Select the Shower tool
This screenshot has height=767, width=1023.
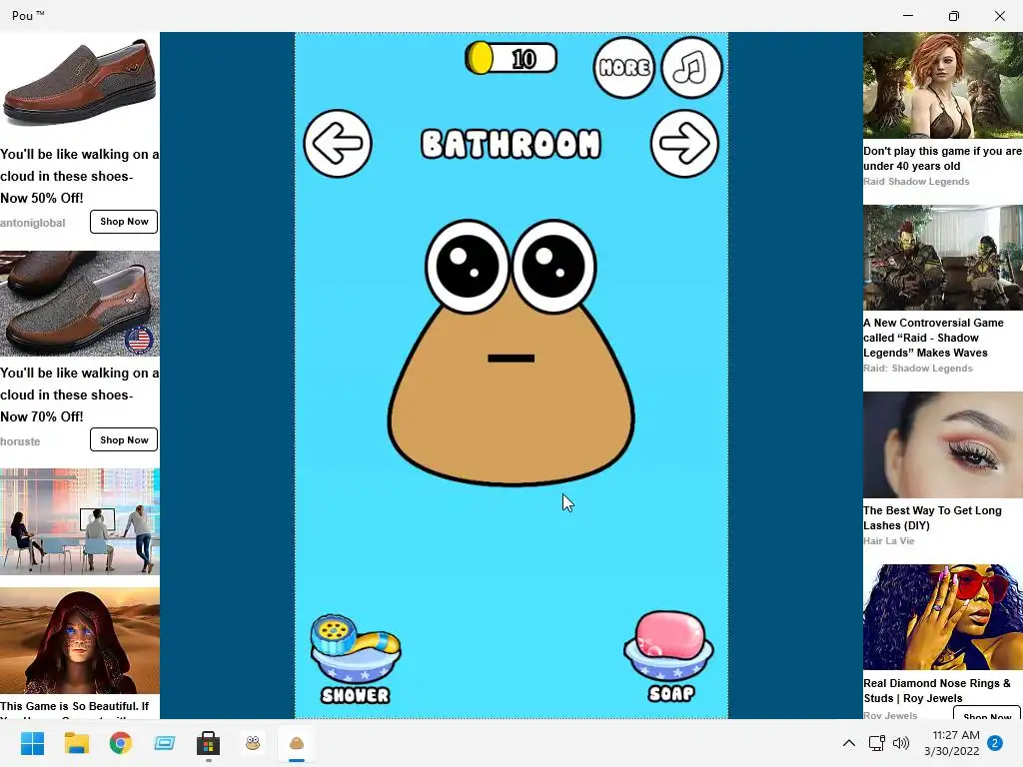(356, 659)
